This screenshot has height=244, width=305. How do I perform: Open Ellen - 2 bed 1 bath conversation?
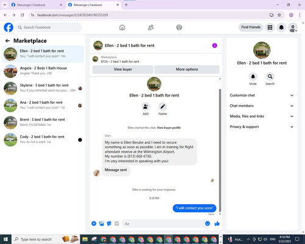[43, 54]
